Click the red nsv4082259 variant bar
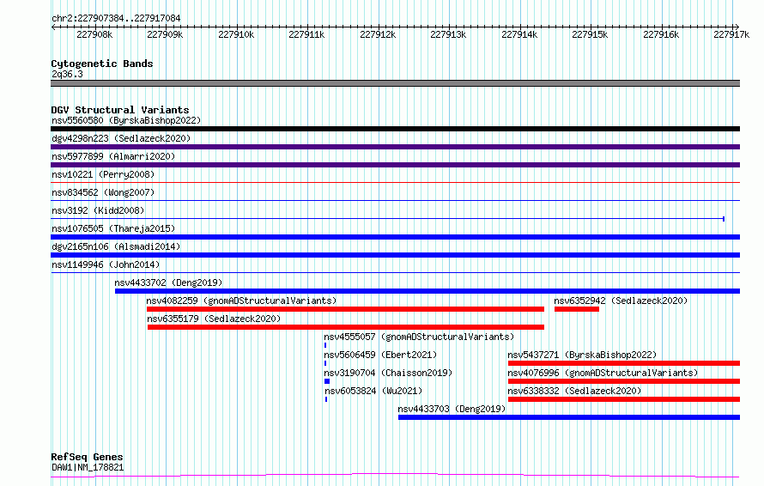Image resolution: width=764 pixels, height=486 pixels. [345, 309]
